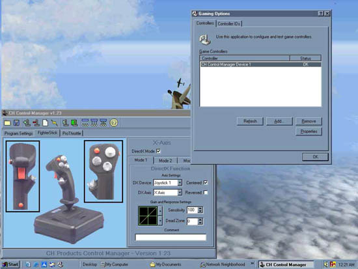Open My Computer from the taskbar toolbar
The height and width of the screenshot is (269, 358).
coord(115,264)
